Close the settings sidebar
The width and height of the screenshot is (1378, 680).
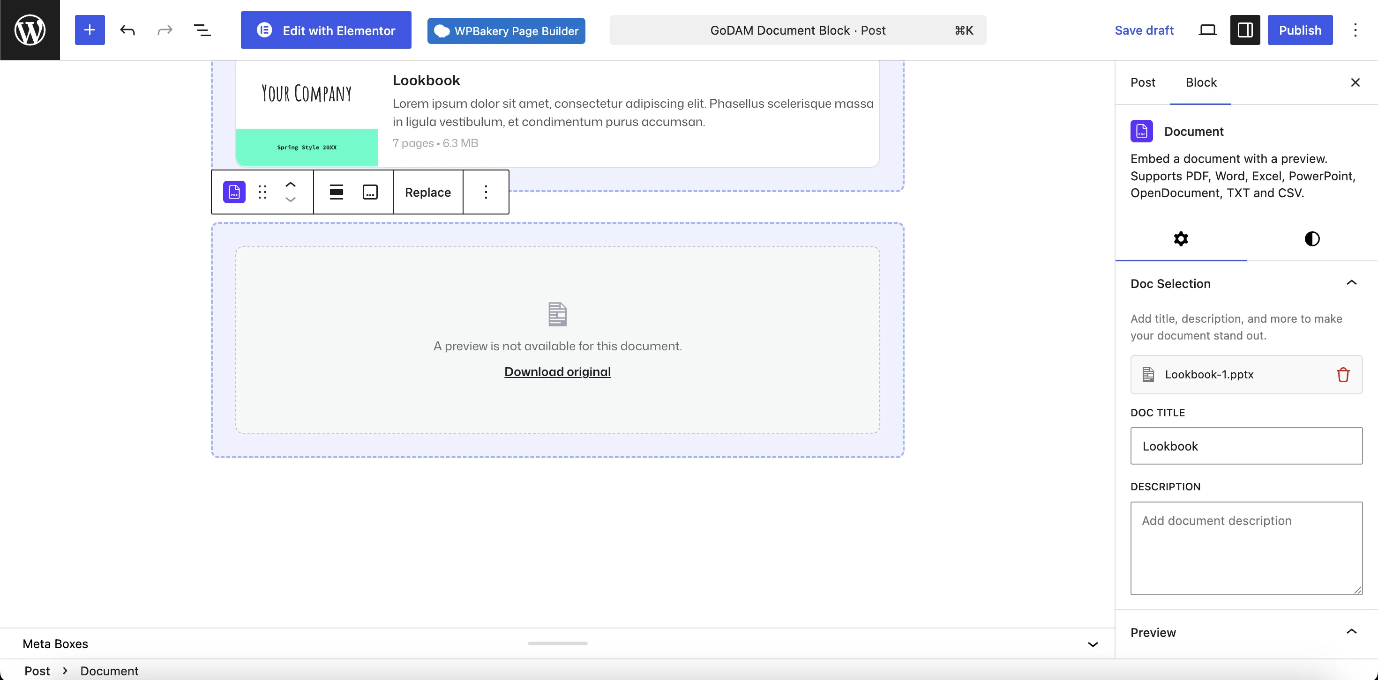1355,82
